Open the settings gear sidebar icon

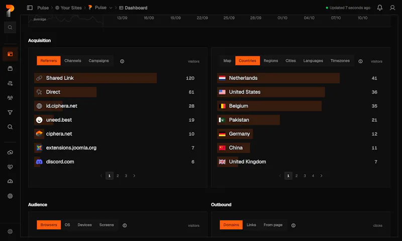point(10,196)
